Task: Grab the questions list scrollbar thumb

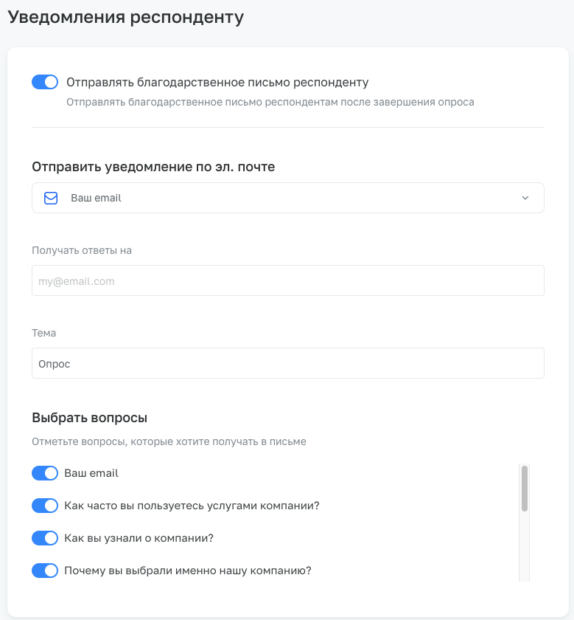Action: [525, 487]
